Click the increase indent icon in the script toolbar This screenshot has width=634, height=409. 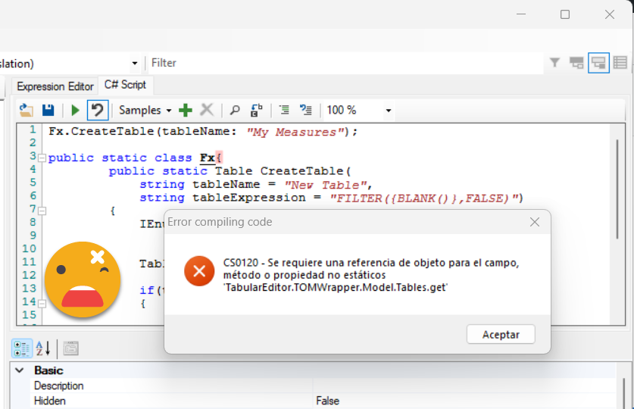point(284,111)
